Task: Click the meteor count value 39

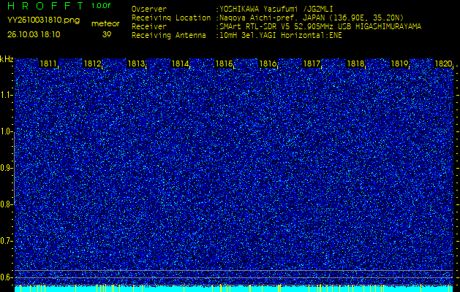Action: coord(107,34)
